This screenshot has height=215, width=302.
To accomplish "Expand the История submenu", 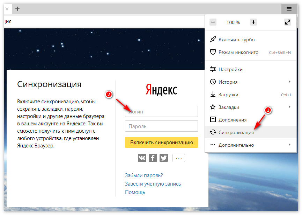I will click(228, 82).
